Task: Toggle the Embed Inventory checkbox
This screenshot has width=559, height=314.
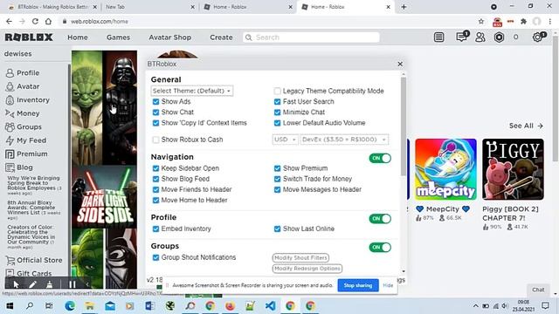Action: tap(155, 229)
